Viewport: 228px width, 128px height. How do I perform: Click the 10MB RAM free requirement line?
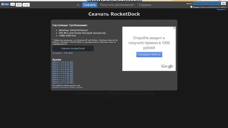67,36
